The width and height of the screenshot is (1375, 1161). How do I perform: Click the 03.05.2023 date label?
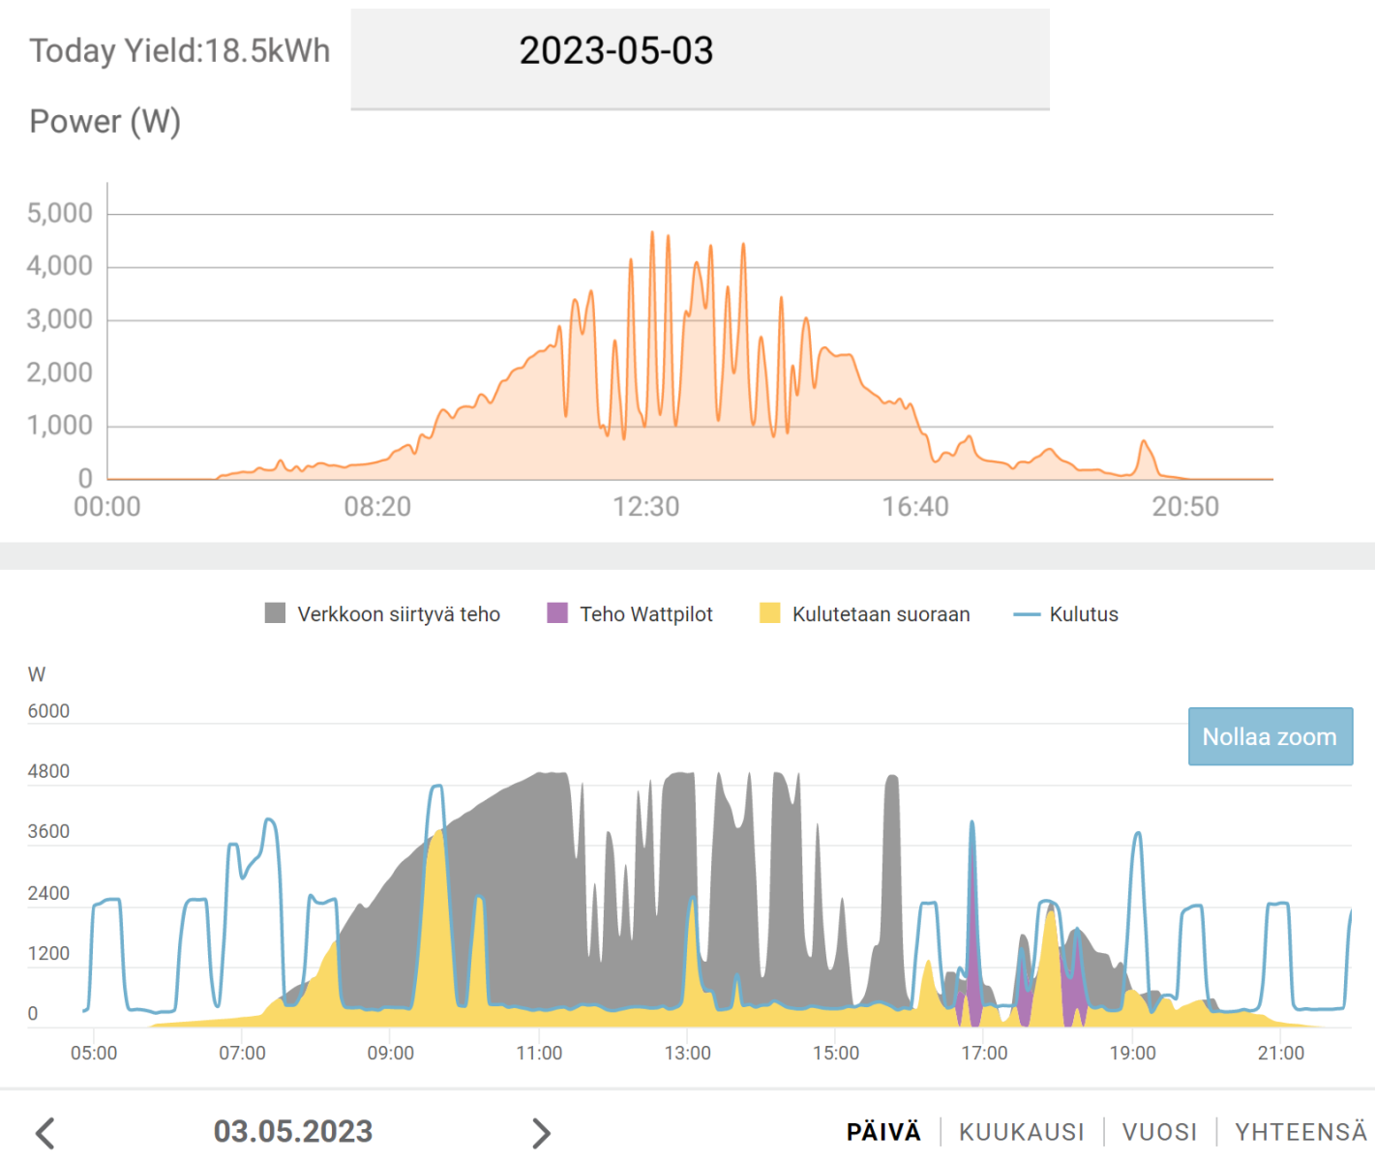[293, 1131]
